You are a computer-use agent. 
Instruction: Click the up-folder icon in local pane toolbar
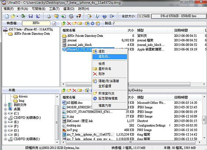pyautogui.click(x=63, y=90)
